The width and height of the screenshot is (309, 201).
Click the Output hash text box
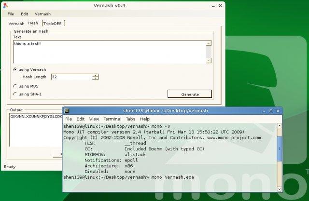(x=36, y=130)
